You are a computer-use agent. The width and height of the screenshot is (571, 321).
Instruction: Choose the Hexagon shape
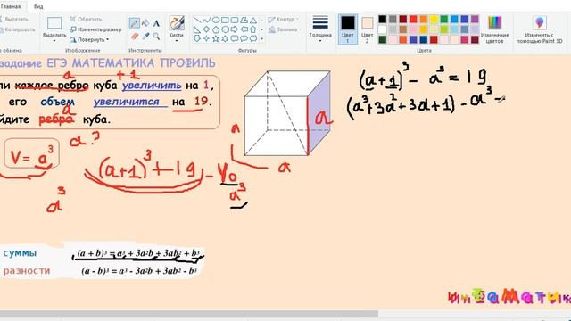point(225,29)
